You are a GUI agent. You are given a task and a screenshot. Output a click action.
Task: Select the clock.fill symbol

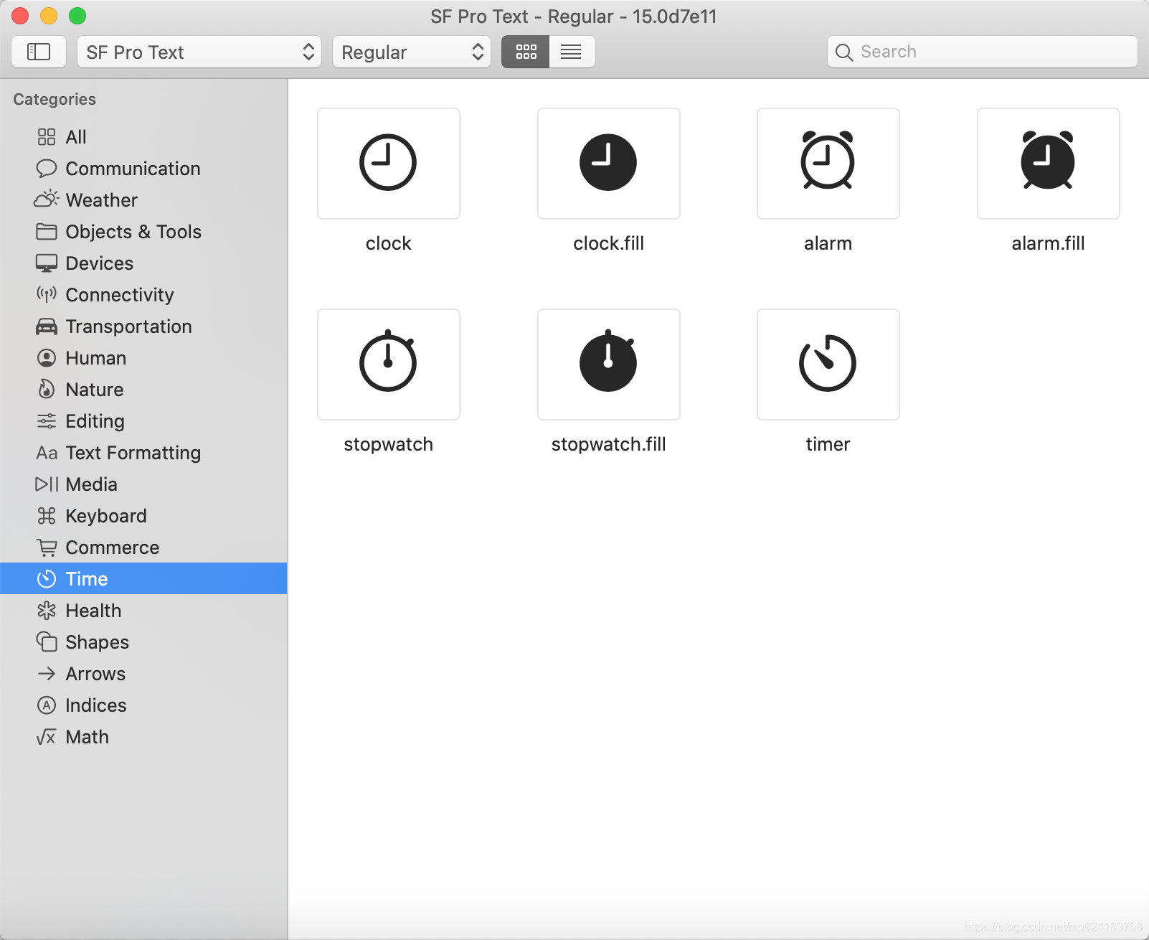pos(607,163)
